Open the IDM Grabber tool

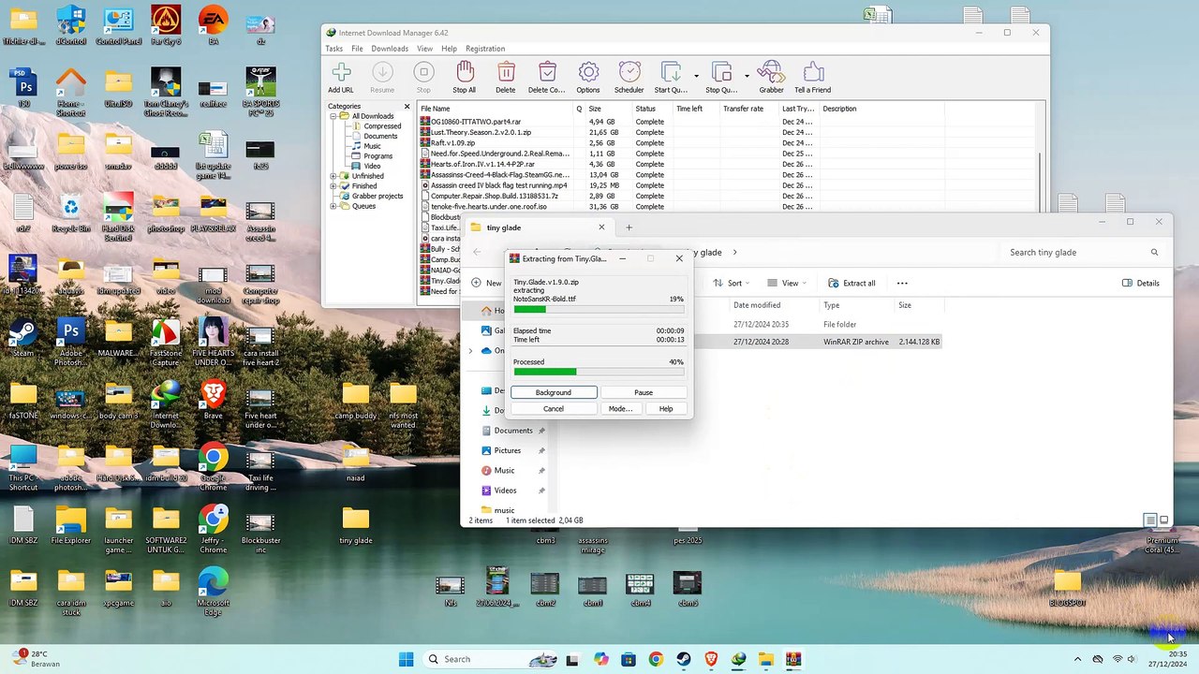771,78
